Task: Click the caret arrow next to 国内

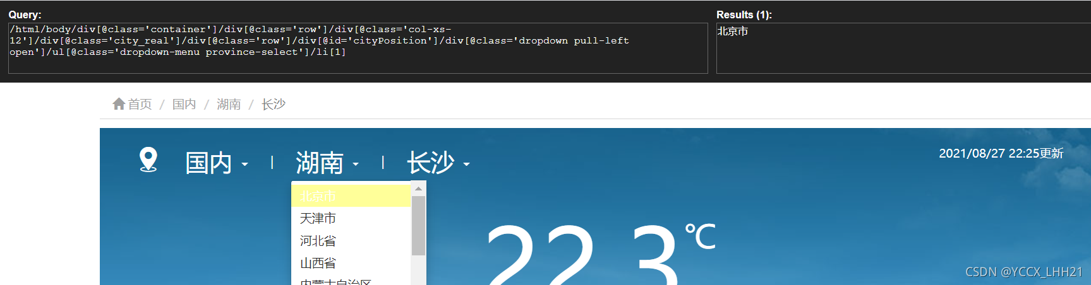Action: (244, 165)
